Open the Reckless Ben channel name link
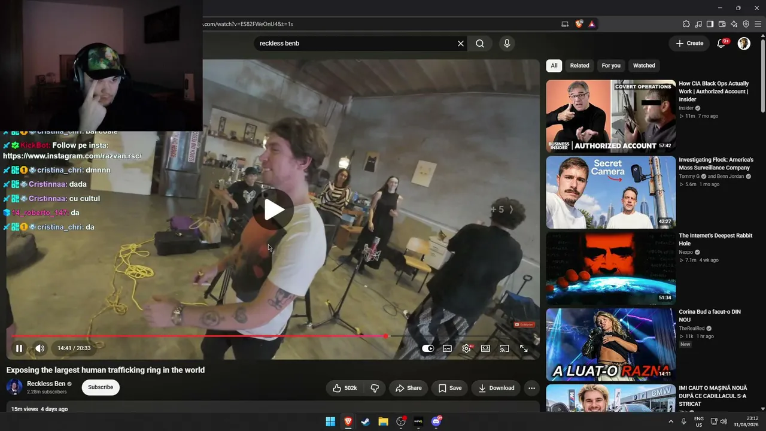The image size is (766, 431). coord(46,384)
